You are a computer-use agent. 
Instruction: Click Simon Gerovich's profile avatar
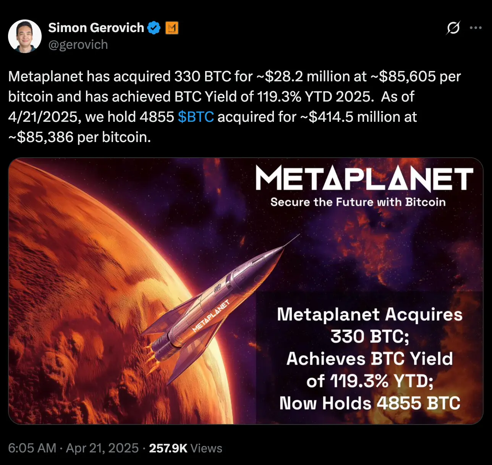point(25,36)
